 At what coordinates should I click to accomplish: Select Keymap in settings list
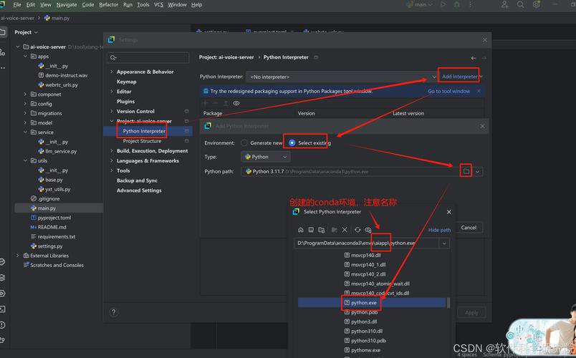point(126,82)
